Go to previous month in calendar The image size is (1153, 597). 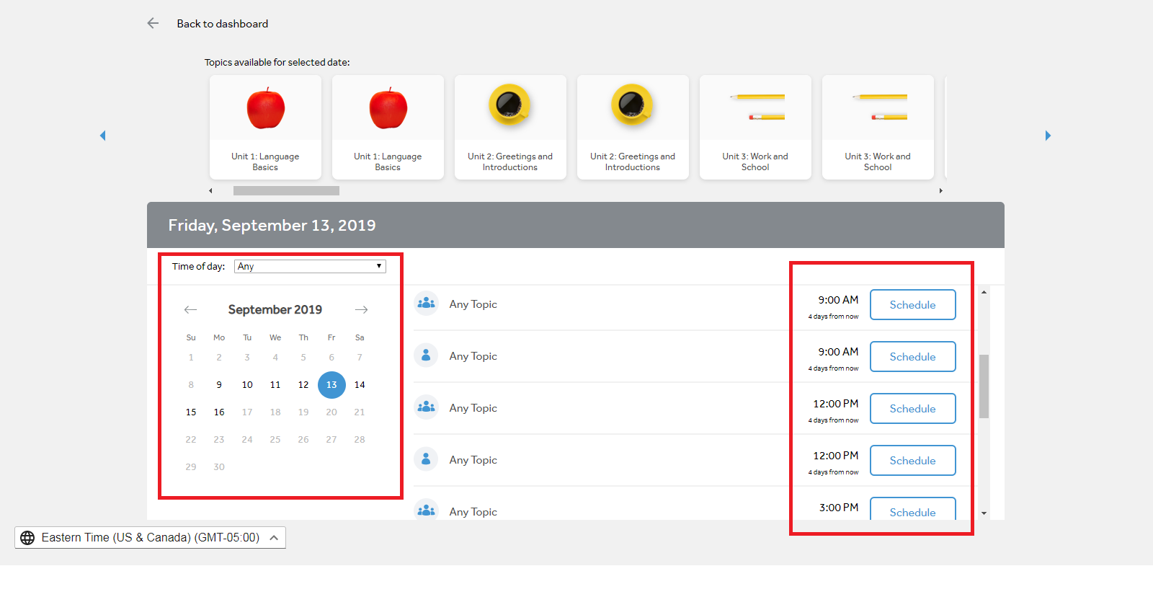[x=190, y=309]
